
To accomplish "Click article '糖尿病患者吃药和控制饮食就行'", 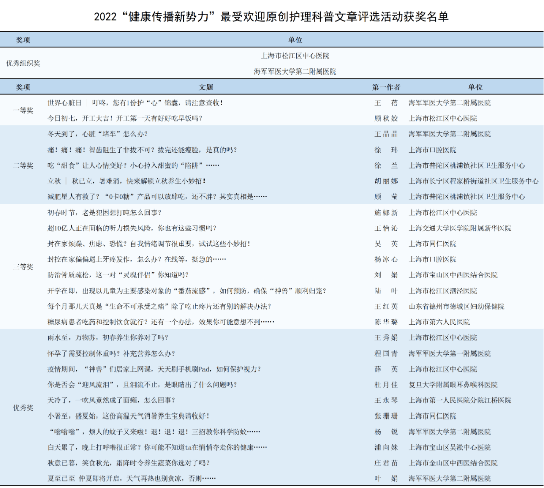I will (161, 322).
